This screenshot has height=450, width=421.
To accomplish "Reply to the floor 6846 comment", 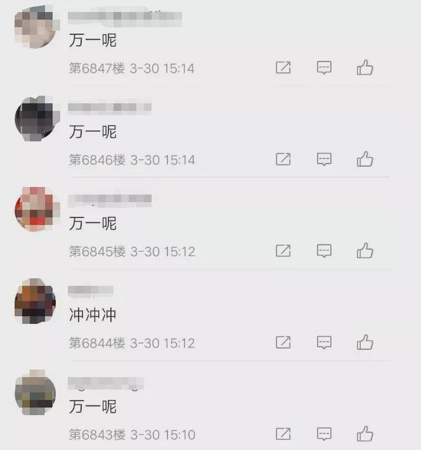I will click(x=324, y=159).
